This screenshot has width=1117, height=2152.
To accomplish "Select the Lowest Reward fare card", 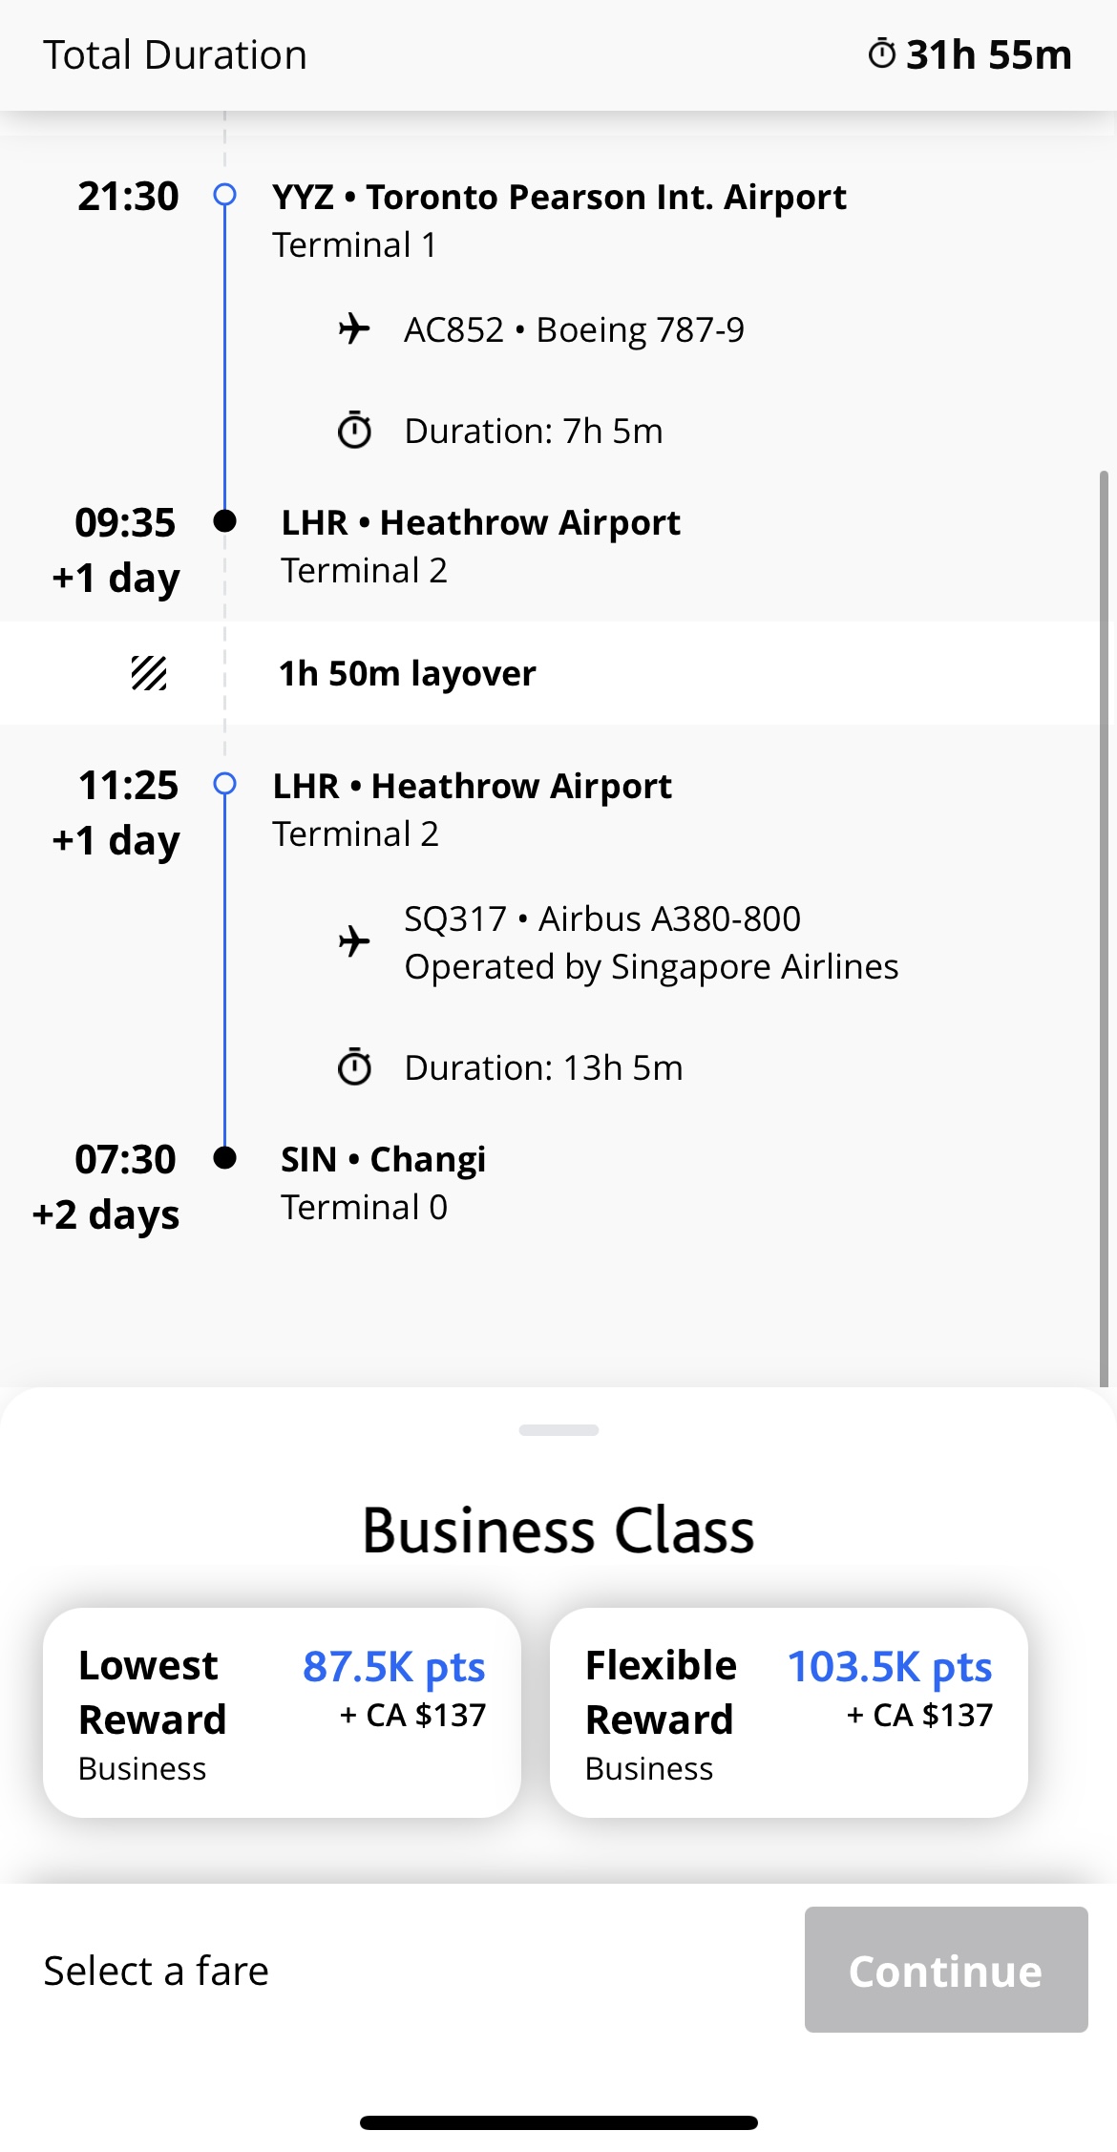I will click(x=282, y=1713).
